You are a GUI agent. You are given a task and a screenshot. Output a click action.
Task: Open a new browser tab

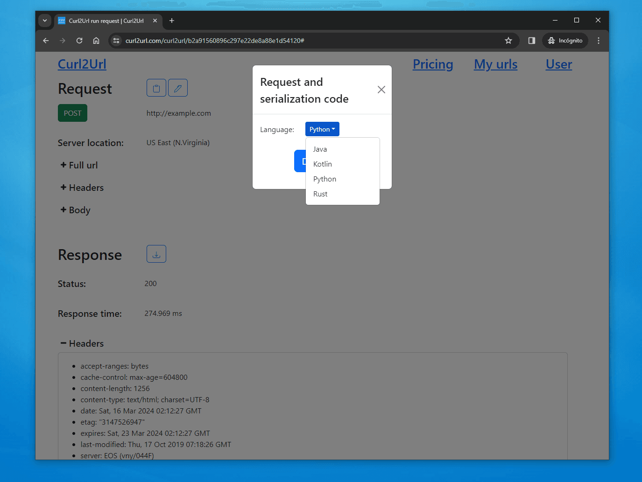click(172, 21)
